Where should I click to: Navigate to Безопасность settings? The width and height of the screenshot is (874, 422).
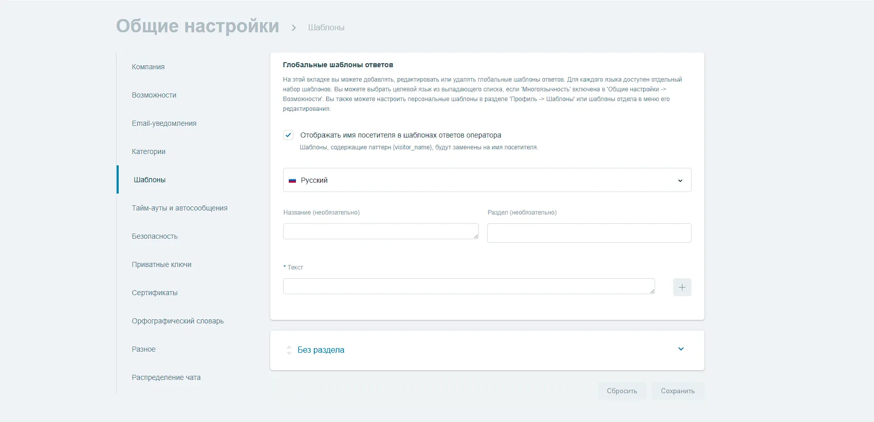pos(154,236)
